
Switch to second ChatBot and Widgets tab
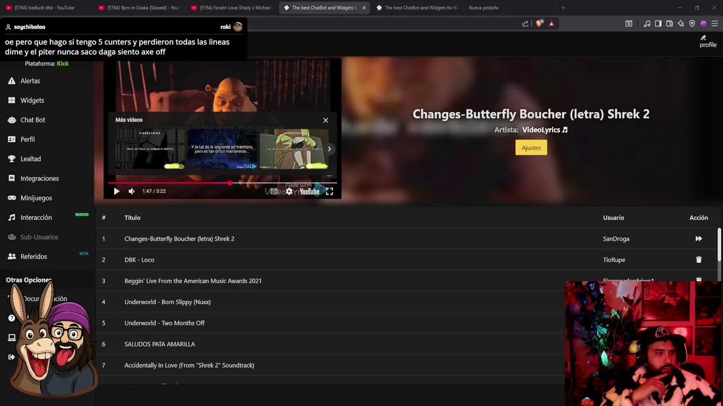pos(416,8)
